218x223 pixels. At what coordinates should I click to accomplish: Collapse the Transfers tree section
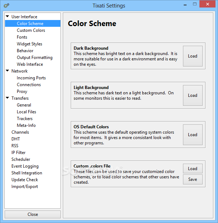8,98
